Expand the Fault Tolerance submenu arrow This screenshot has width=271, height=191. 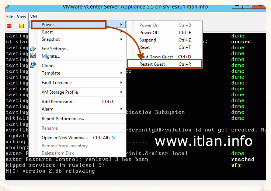121,83
